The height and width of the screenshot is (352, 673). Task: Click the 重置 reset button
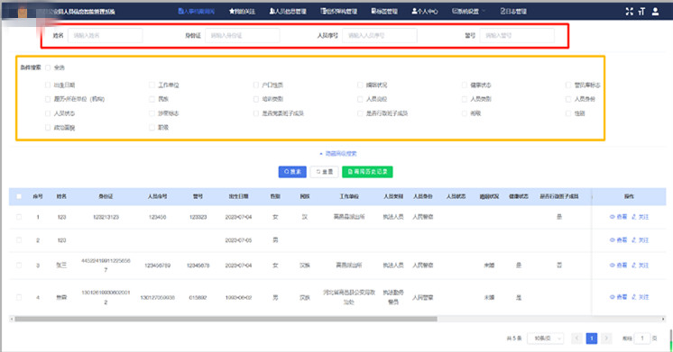tap(324, 172)
